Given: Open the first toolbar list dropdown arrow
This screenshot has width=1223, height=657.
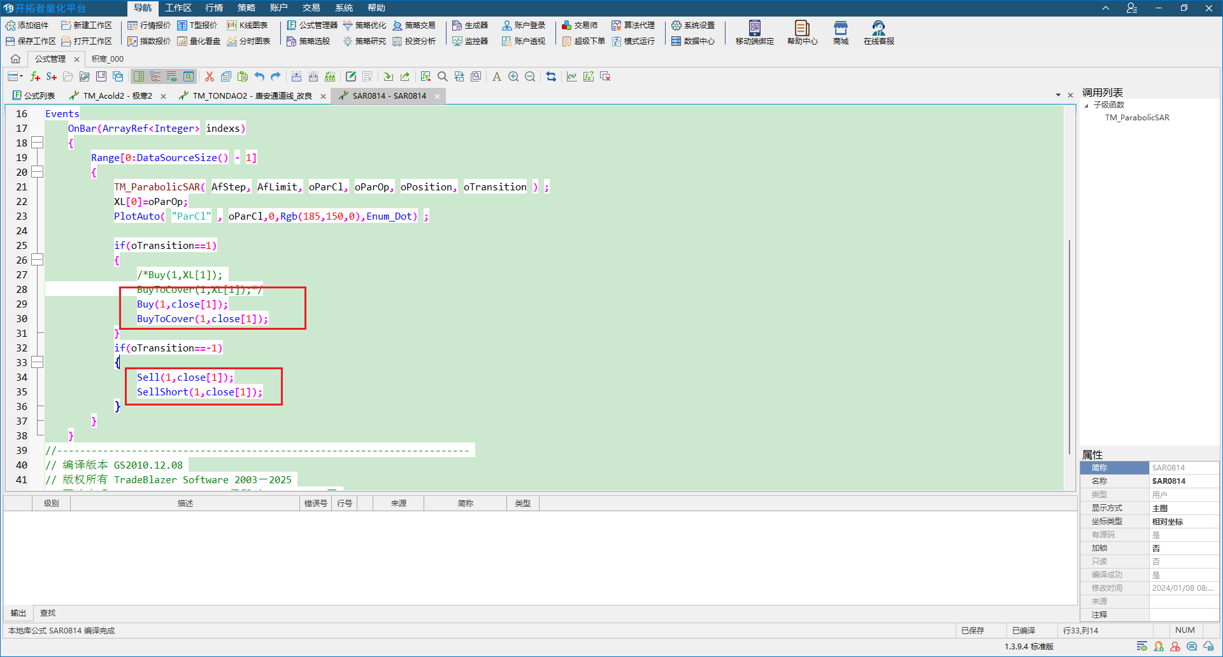Looking at the screenshot, I should tap(21, 76).
